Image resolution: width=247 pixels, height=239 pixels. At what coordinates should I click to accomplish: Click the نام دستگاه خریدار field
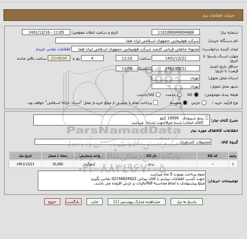click(x=128, y=40)
